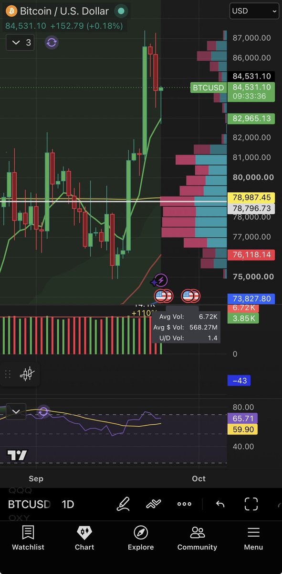Tap the green market status dot
Image resolution: width=282 pixels, height=574 pixels.
click(121, 11)
